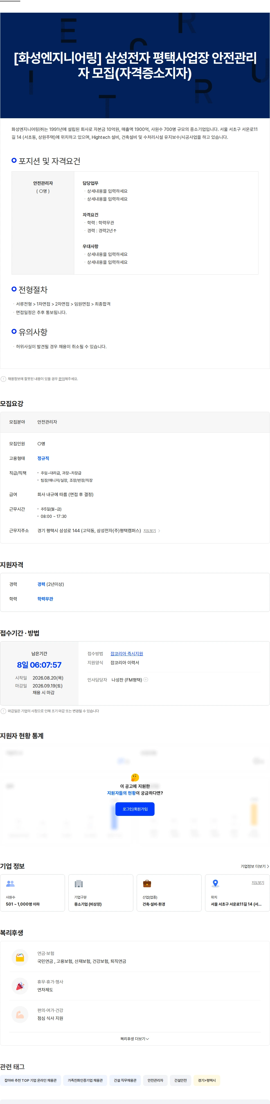Click the 학력무관 link under 지원자격

pyautogui.click(x=45, y=599)
